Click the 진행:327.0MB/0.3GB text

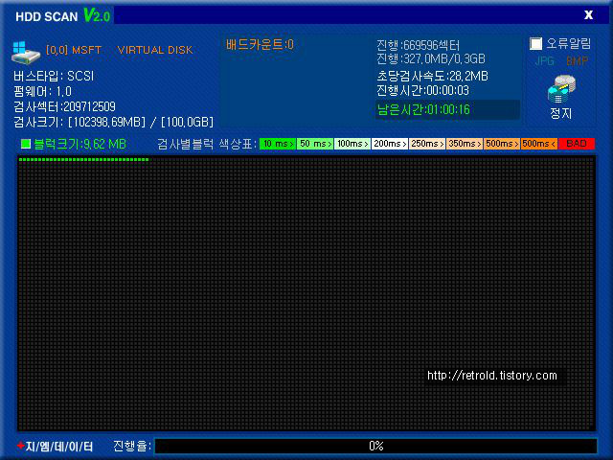(430, 59)
